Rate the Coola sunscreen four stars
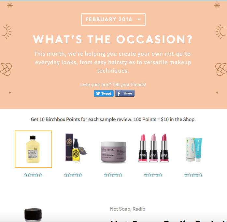This screenshot has height=222, width=227. 197,175
